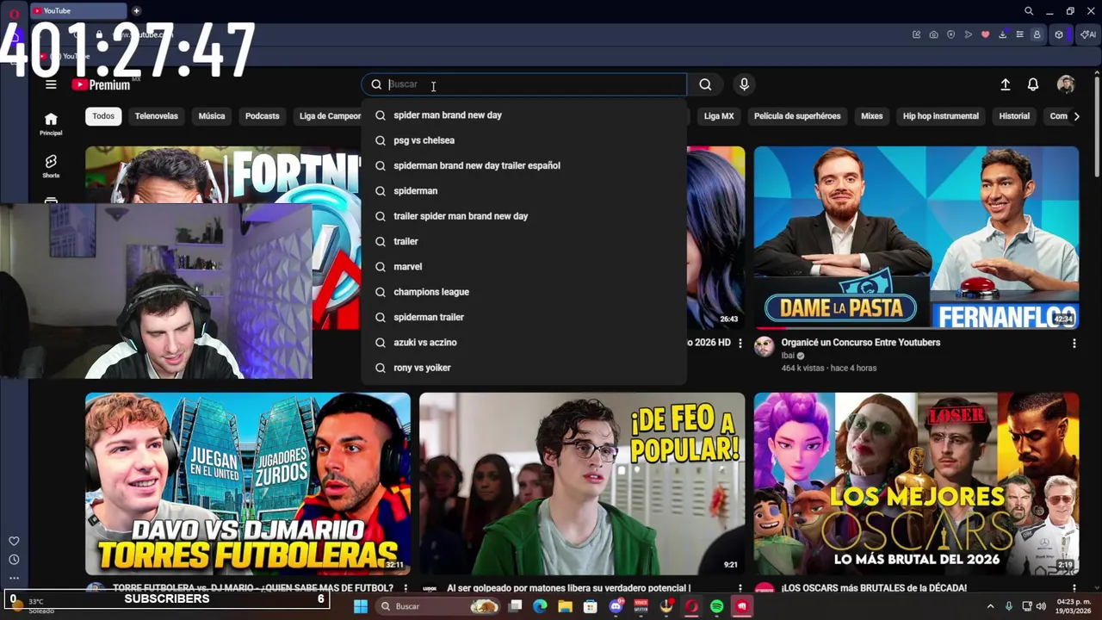1102x620 pixels.
Task: Click the search magnifier button beside search box
Action: (705, 84)
